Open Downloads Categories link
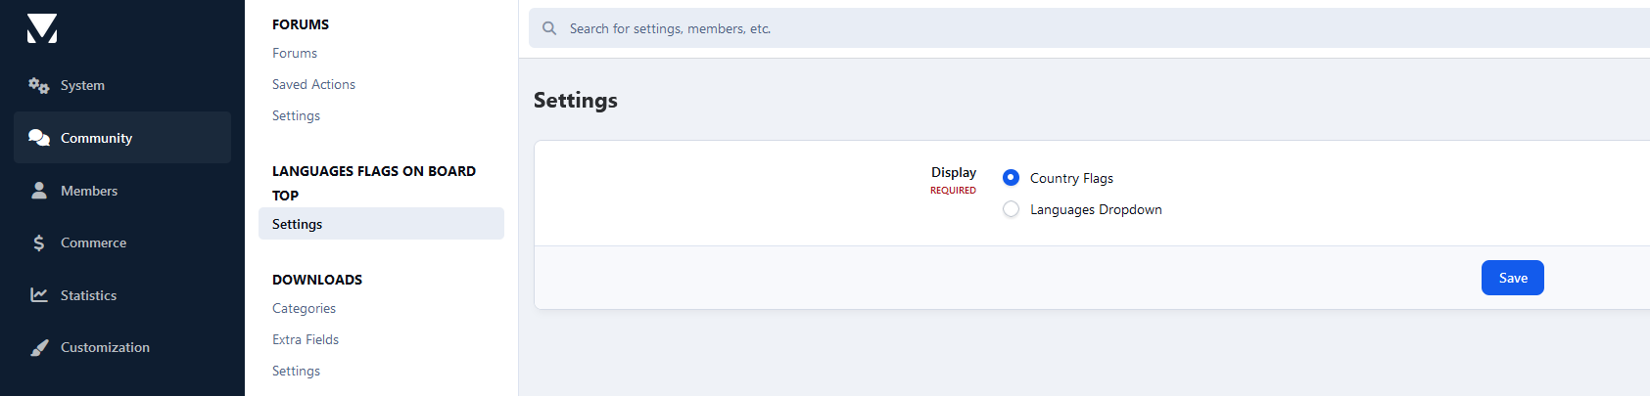 [304, 308]
